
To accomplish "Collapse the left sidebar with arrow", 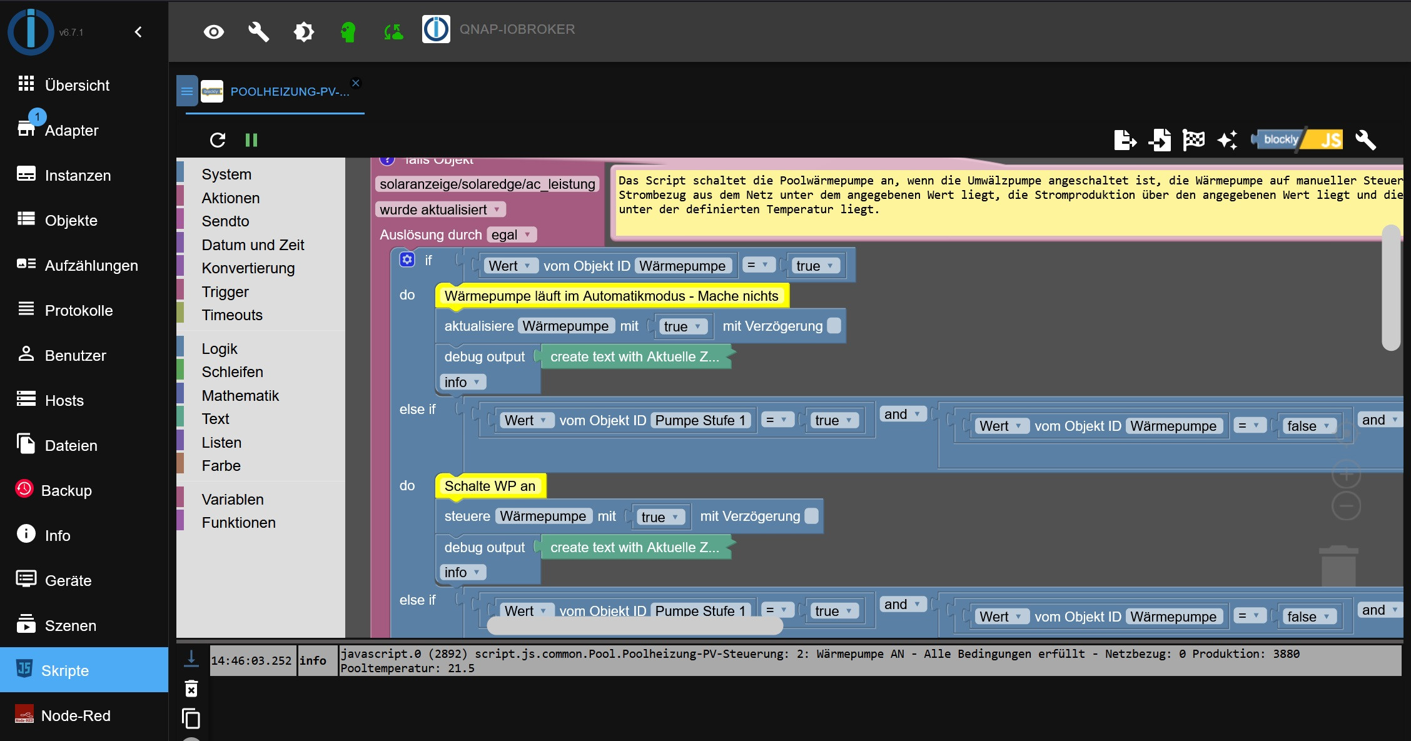I will pyautogui.click(x=138, y=32).
